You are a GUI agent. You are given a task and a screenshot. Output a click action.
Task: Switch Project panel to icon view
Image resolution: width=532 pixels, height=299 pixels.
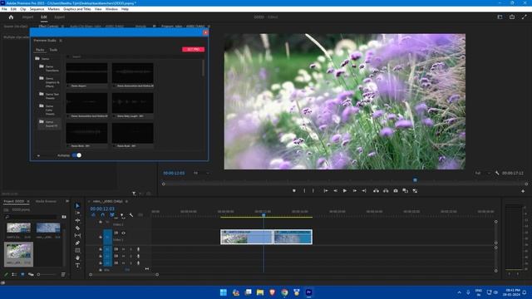(22, 274)
